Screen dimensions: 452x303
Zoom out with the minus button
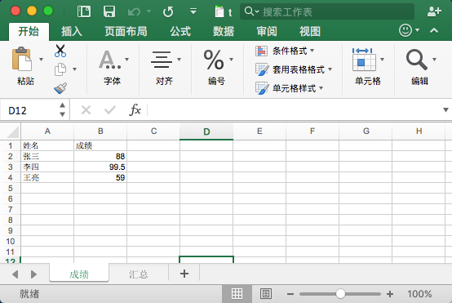[290, 294]
